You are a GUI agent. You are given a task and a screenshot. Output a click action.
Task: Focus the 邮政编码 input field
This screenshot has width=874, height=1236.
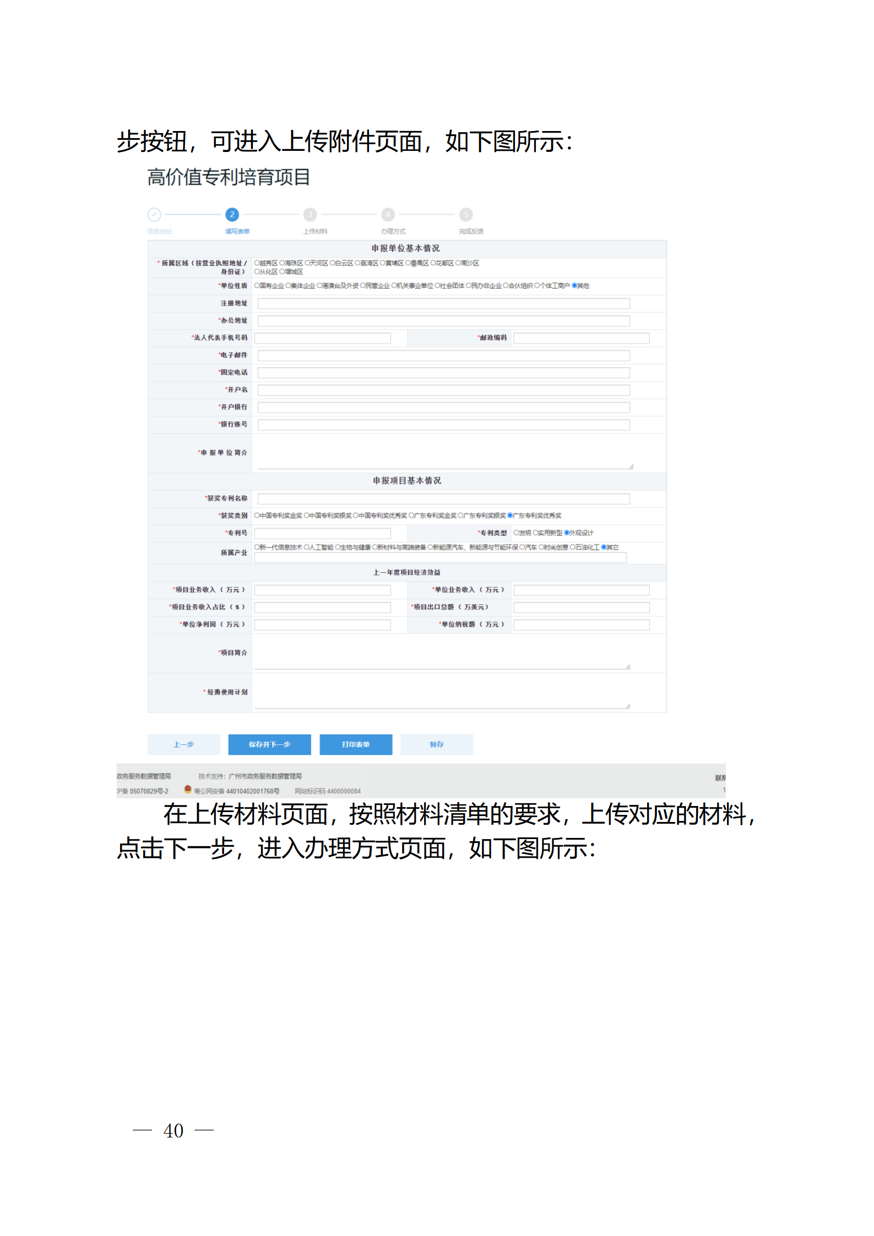click(x=582, y=338)
